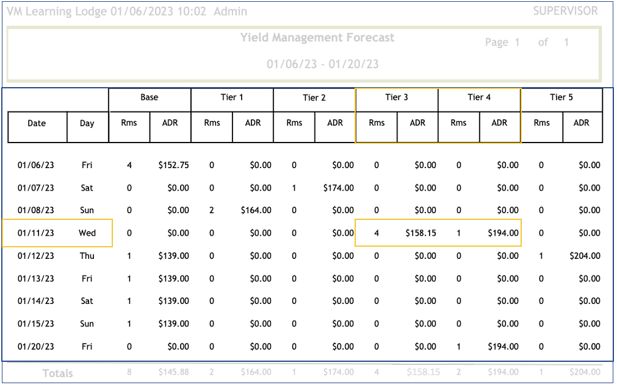This screenshot has height=385, width=617.
Task: Click the $152.75 Base ADR value
Action: (x=174, y=165)
